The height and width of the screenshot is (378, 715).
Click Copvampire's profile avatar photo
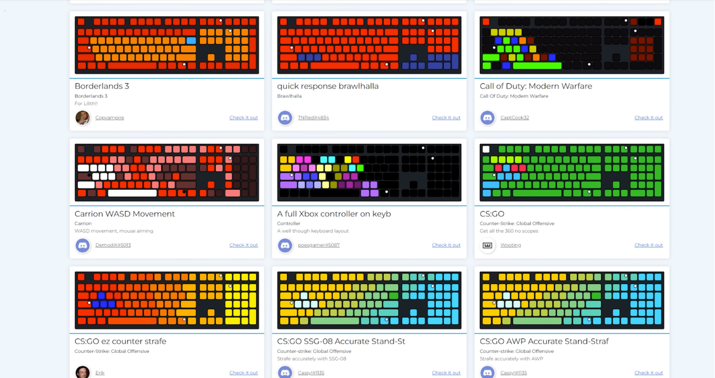click(82, 118)
